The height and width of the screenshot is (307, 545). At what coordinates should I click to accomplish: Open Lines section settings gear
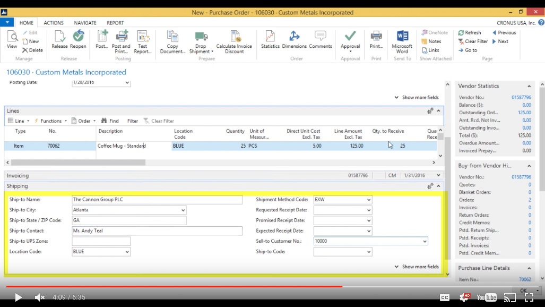click(430, 110)
